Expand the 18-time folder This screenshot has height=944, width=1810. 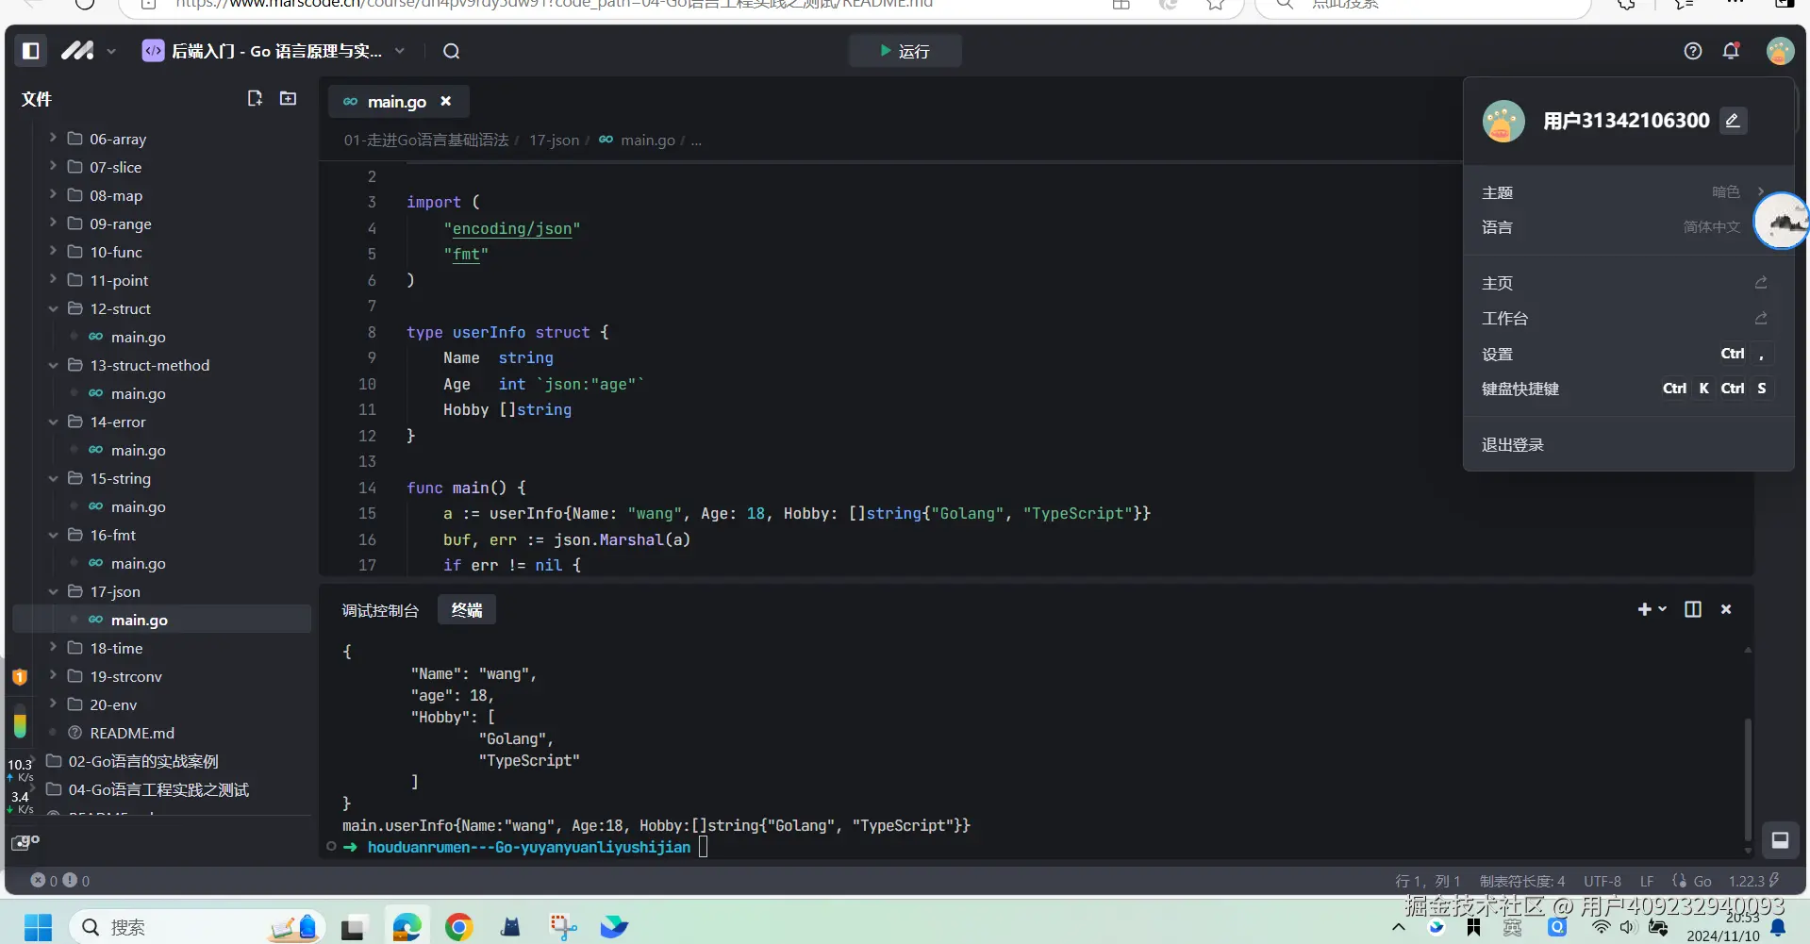(116, 648)
